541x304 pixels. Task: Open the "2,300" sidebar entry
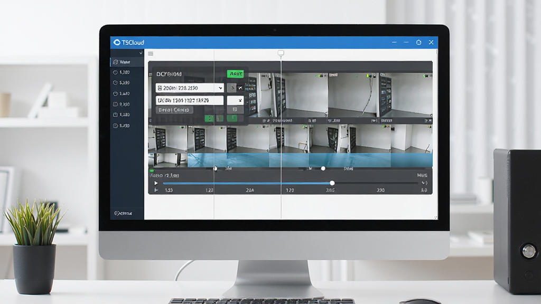pos(122,104)
